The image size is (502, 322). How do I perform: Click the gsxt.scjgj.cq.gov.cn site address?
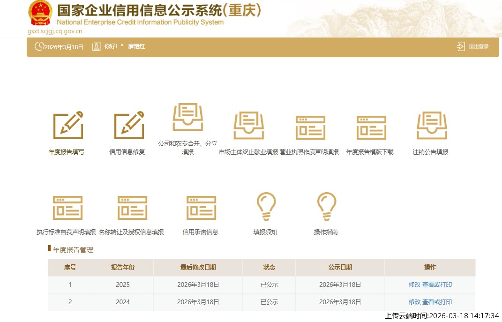pos(55,32)
